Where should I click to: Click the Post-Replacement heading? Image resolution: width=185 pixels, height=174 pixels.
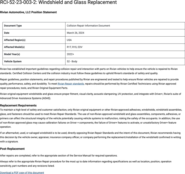click(12, 149)
